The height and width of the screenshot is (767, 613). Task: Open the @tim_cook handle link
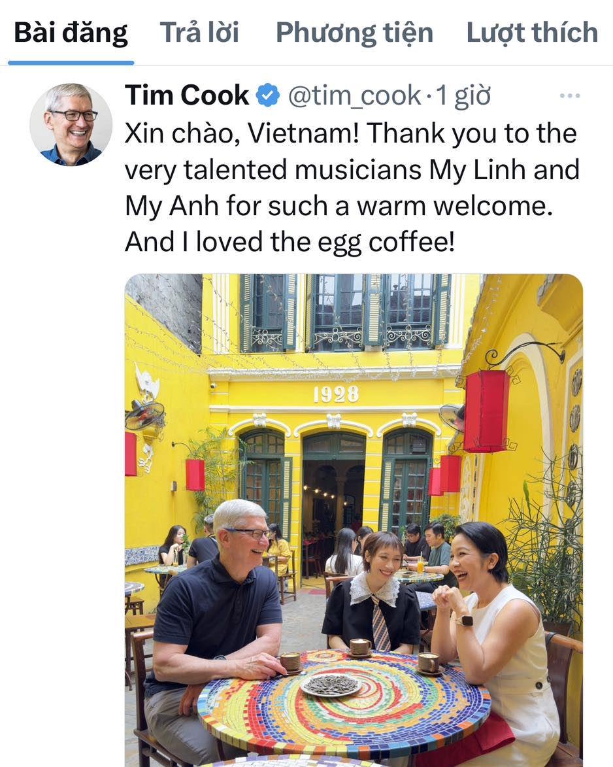pyautogui.click(x=354, y=95)
